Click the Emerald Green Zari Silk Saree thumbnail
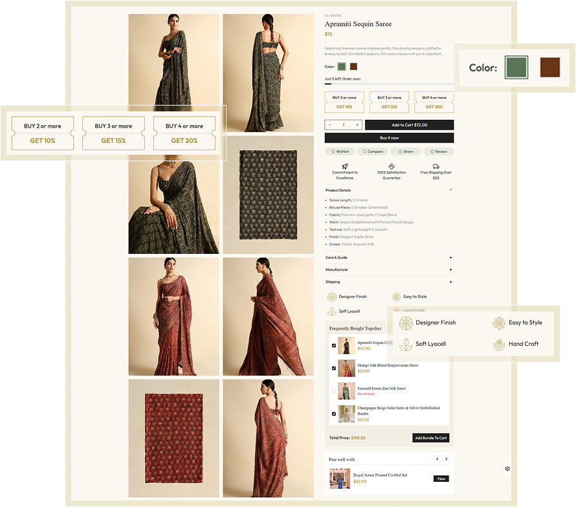 pos(346,391)
